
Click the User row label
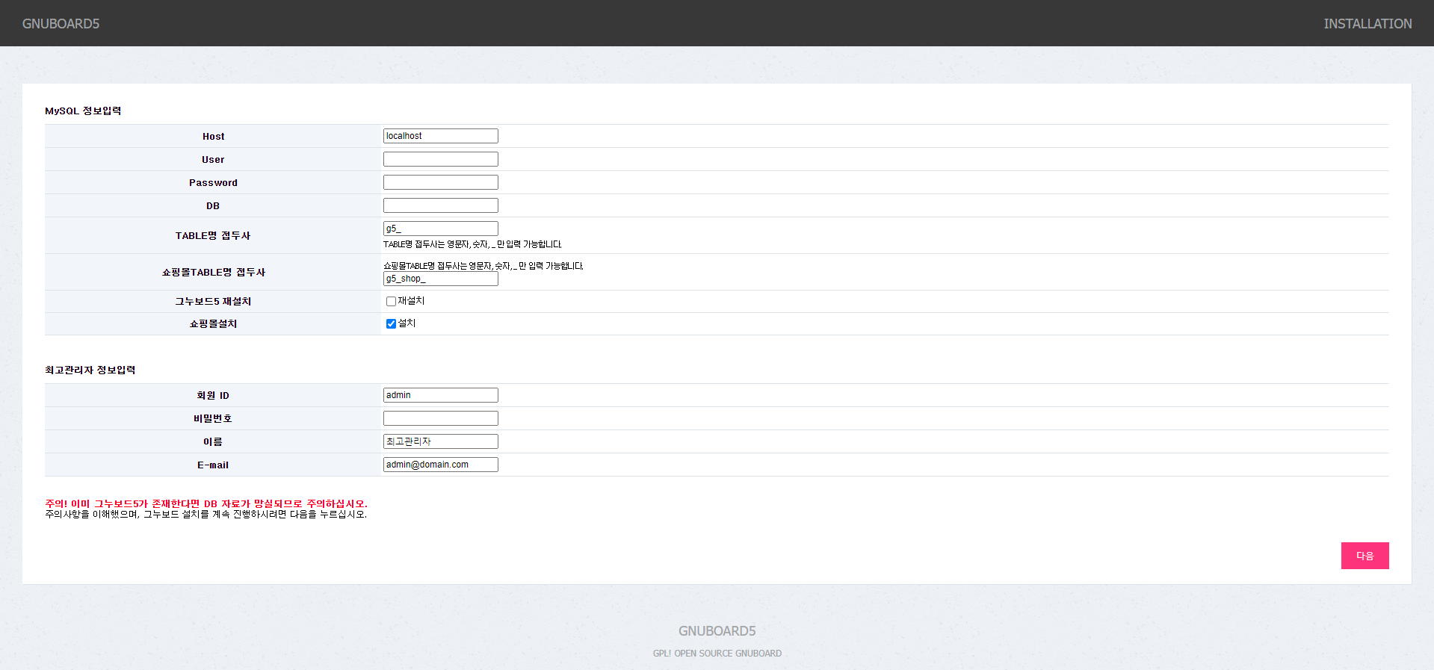pyautogui.click(x=213, y=160)
